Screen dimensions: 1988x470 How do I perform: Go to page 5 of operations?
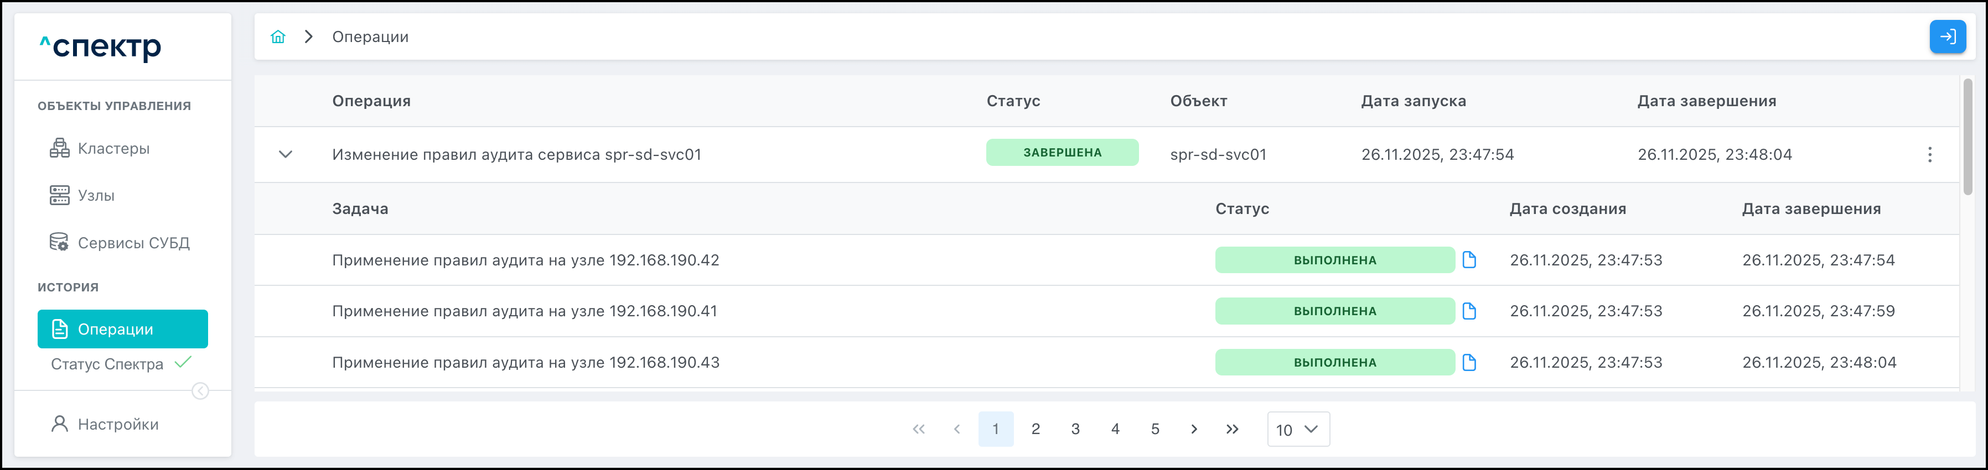click(x=1155, y=429)
